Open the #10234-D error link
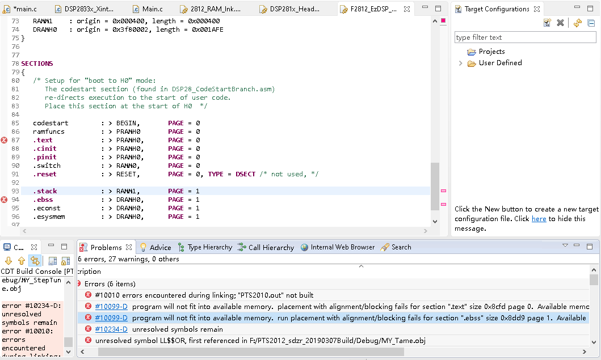This screenshot has width=601, height=360. click(x=111, y=329)
